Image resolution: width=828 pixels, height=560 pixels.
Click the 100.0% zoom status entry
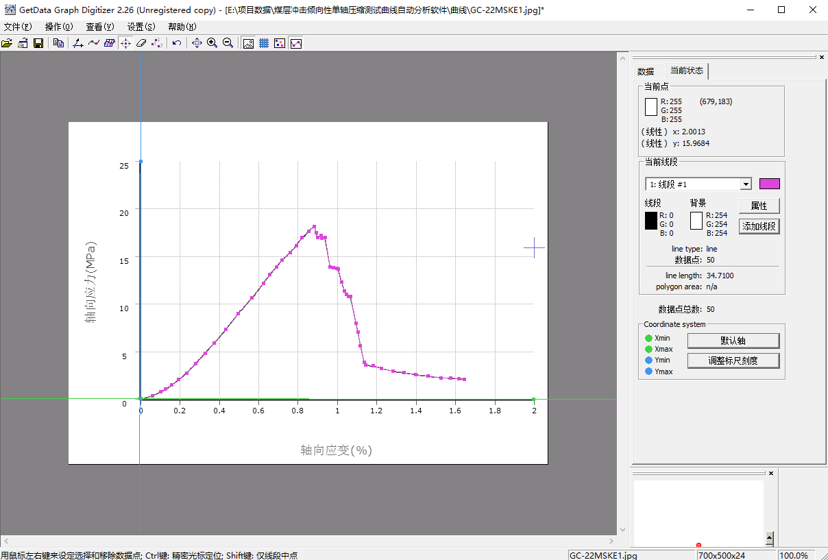pyautogui.click(x=794, y=555)
